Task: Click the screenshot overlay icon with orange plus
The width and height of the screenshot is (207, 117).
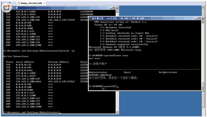Action: coord(7,7)
